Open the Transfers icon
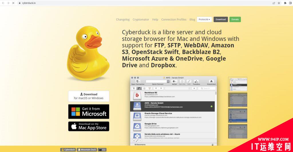Image resolution: width=293 pixels, height=152 pixels. click(x=196, y=81)
